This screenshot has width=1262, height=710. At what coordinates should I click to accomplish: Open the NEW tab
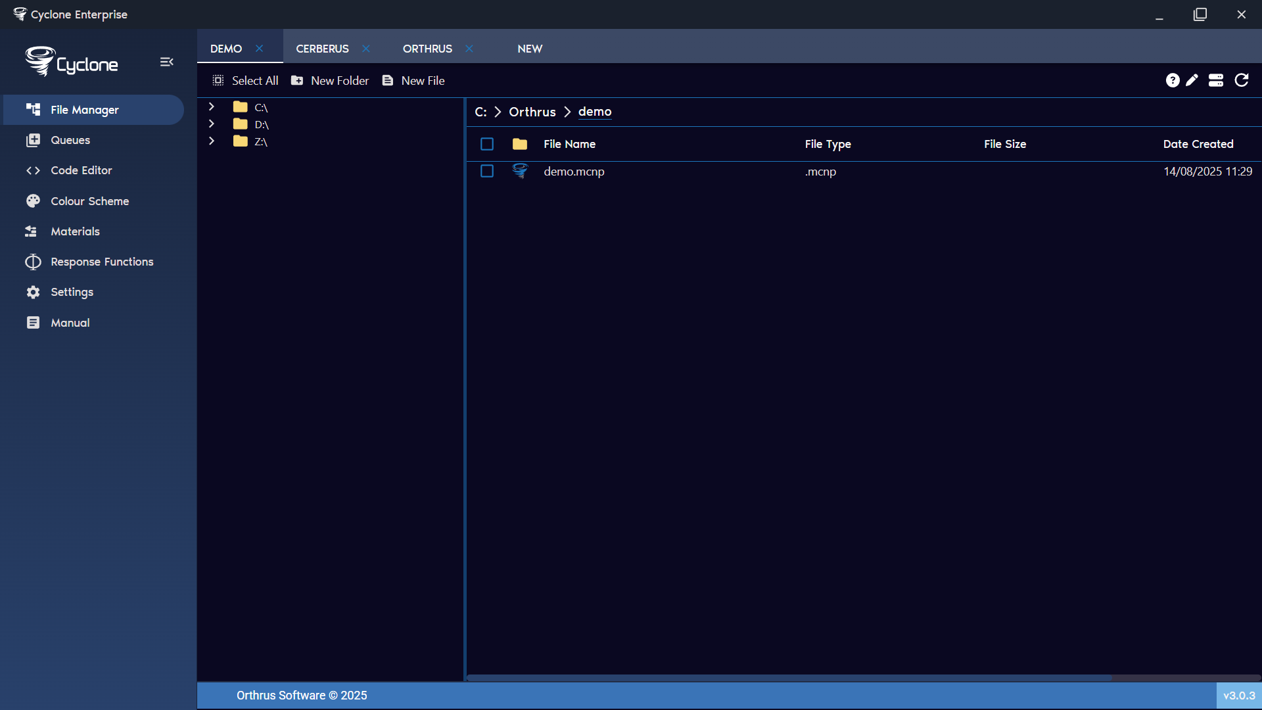coord(530,49)
